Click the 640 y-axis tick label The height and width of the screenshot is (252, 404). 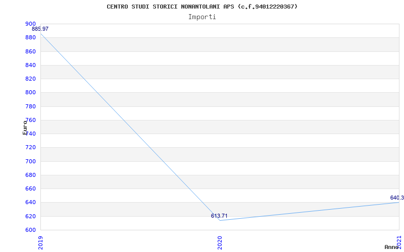[x=30, y=203]
